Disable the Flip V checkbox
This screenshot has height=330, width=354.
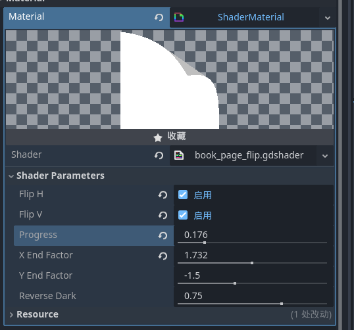(x=183, y=215)
